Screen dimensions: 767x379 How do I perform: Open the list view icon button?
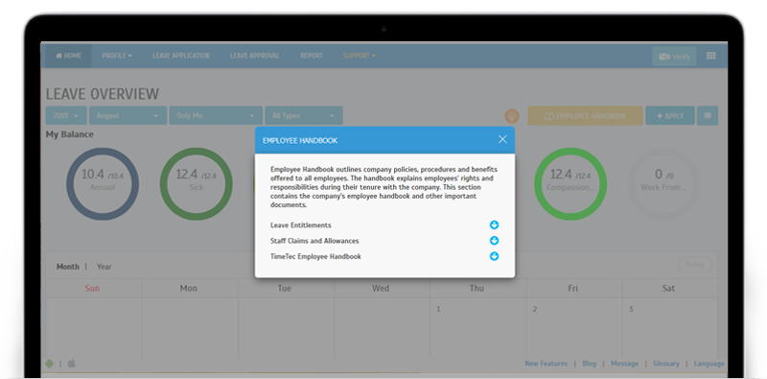pyautogui.click(x=708, y=115)
